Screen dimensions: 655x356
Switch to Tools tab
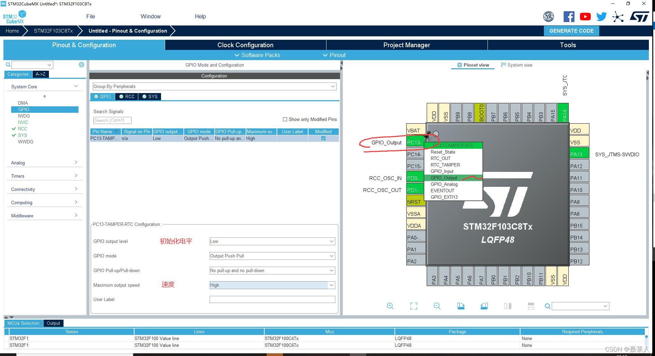[x=568, y=45]
